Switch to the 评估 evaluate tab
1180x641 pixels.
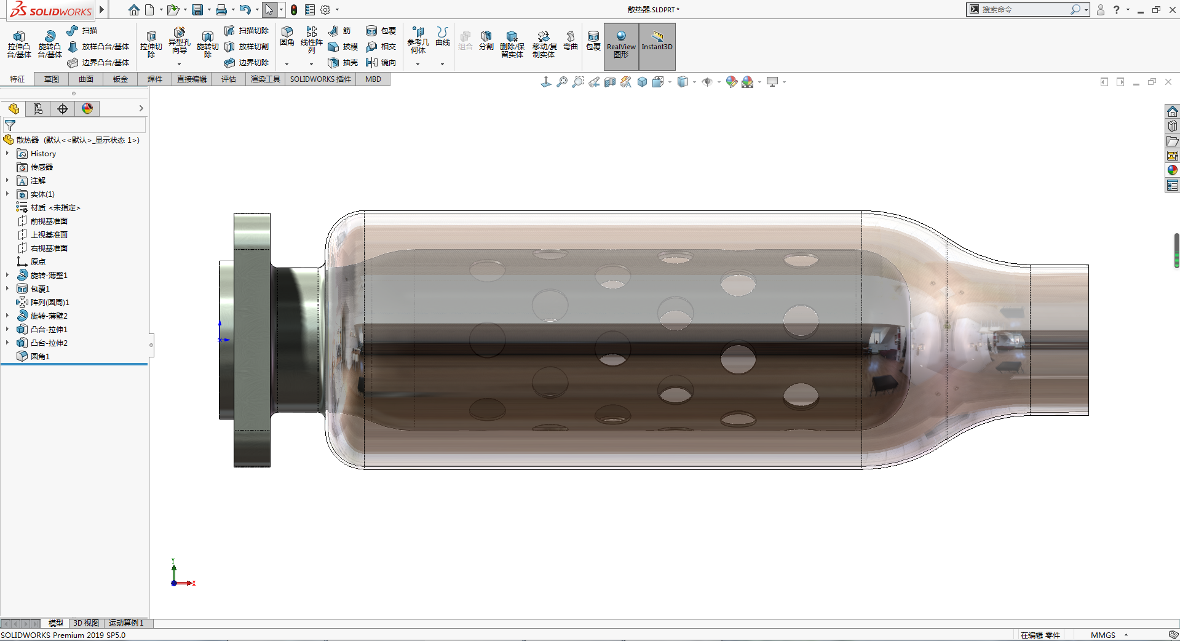[x=229, y=79]
